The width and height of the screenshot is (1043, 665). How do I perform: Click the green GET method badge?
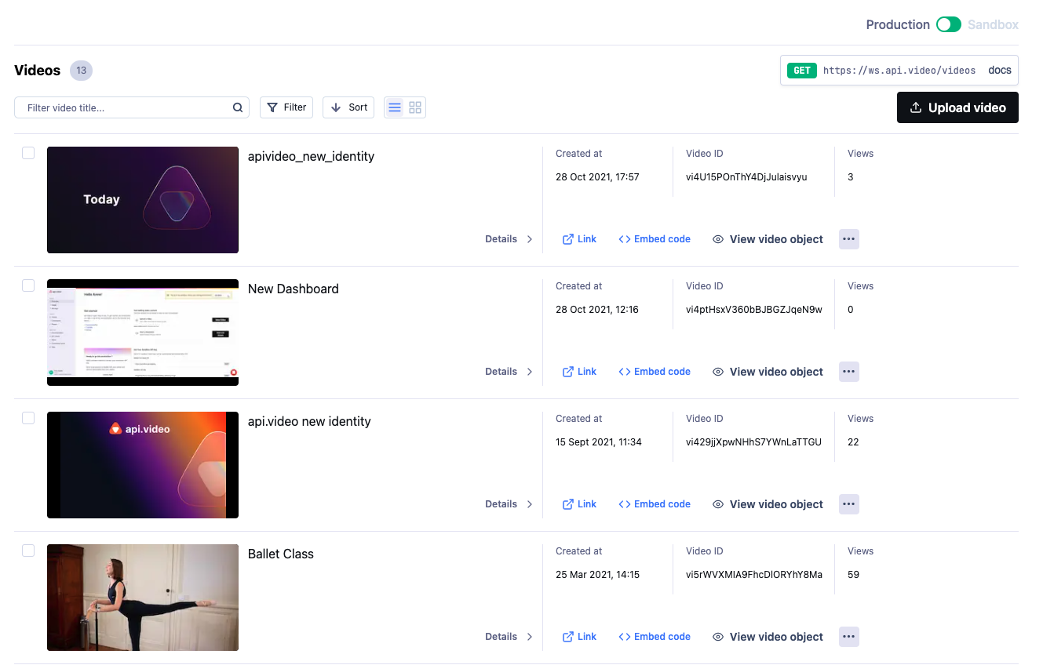(x=802, y=70)
